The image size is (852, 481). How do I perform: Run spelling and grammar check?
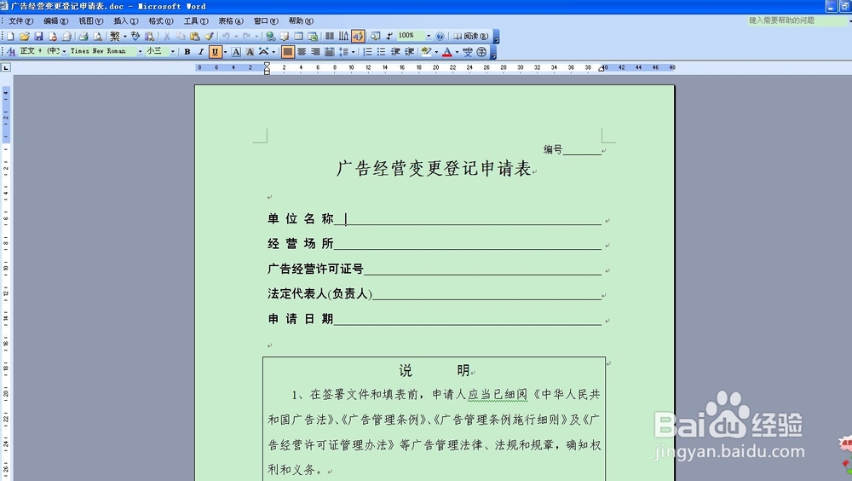pos(135,36)
